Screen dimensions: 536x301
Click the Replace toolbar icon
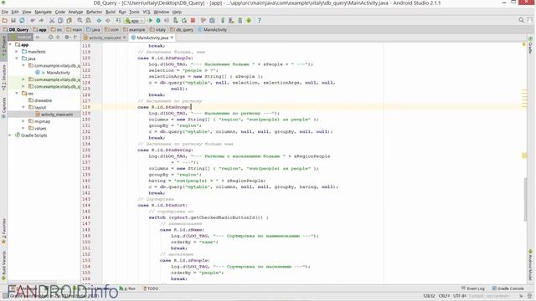pyautogui.click(x=88, y=20)
